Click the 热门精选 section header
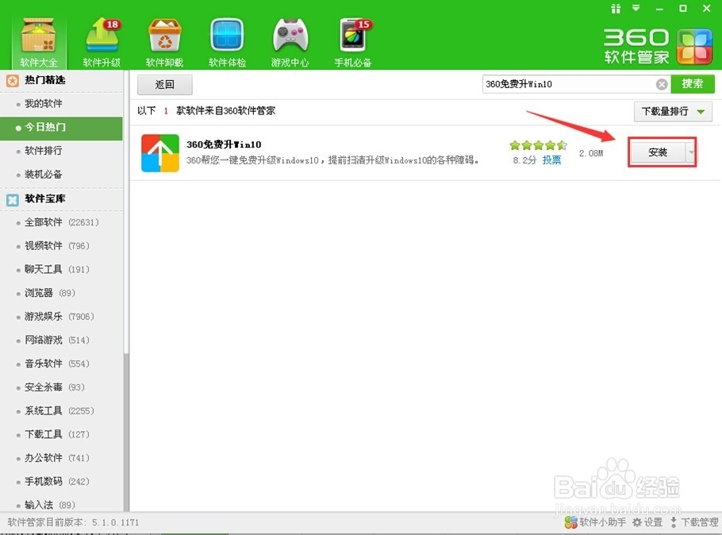 click(x=45, y=80)
